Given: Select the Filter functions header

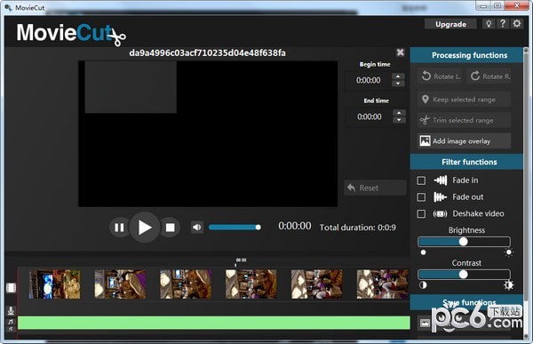Looking at the screenshot, I should click(x=466, y=162).
